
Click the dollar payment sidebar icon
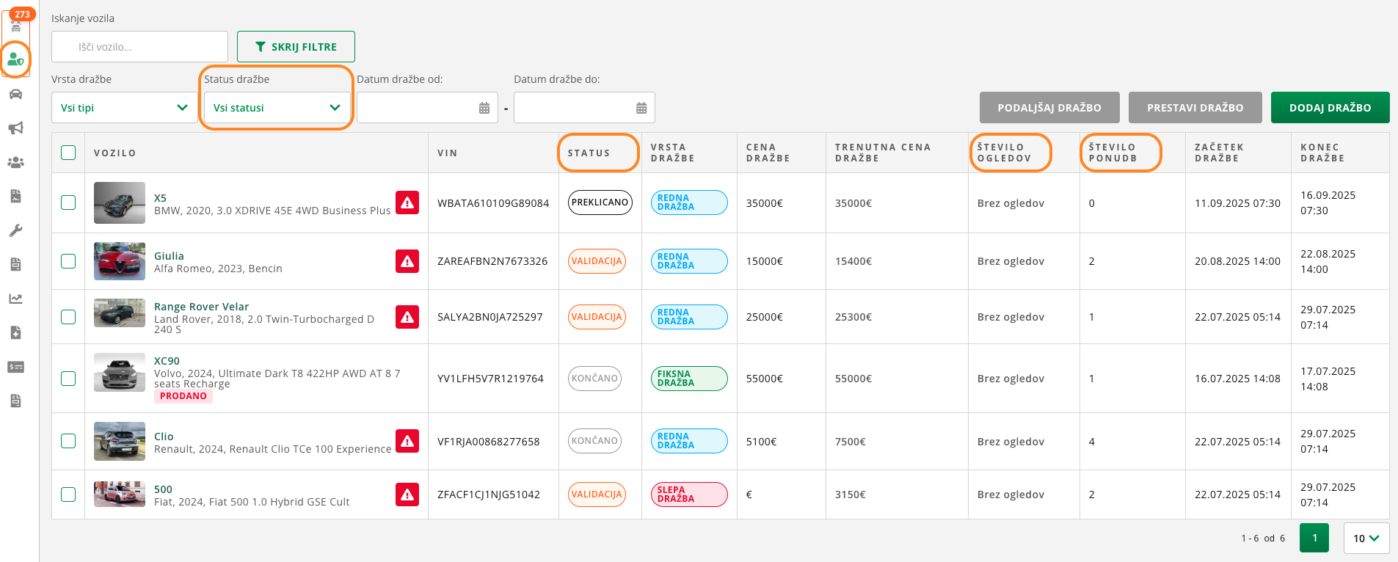[x=15, y=367]
